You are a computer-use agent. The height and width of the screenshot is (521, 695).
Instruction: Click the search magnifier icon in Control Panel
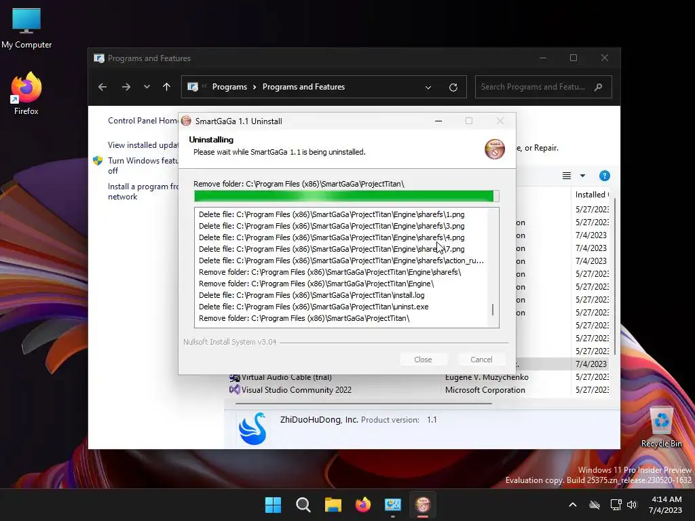(599, 87)
